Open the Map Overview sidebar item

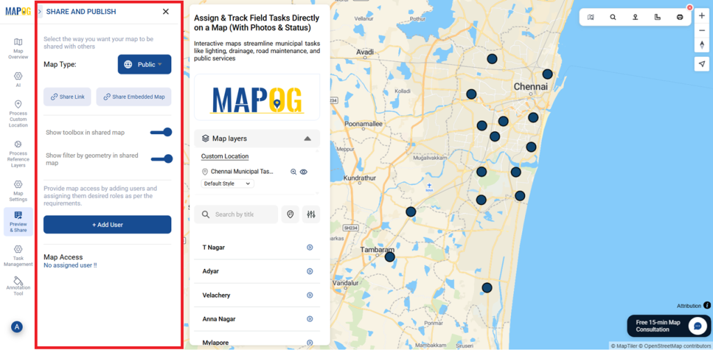click(x=18, y=47)
